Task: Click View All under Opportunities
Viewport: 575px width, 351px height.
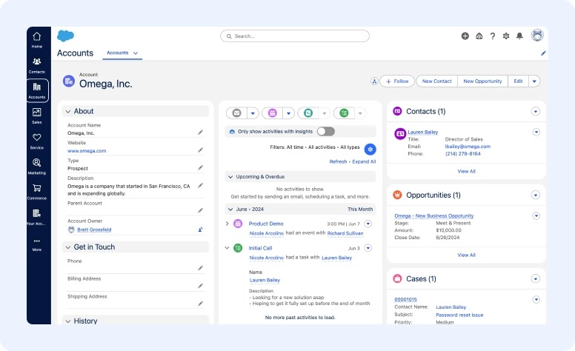Action: pyautogui.click(x=467, y=255)
